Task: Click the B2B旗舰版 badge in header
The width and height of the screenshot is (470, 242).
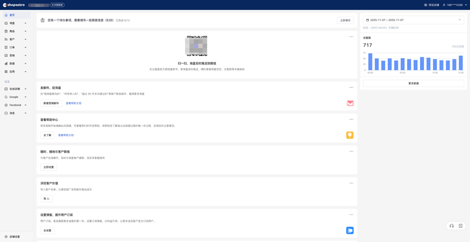Action: (x=57, y=5)
